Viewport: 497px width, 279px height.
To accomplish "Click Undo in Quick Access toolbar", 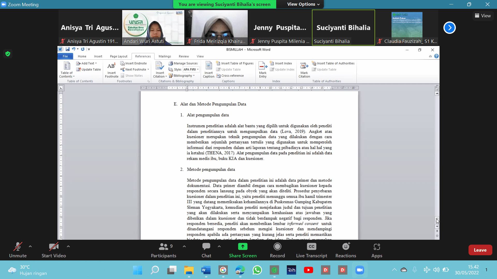I will tap(74, 49).
